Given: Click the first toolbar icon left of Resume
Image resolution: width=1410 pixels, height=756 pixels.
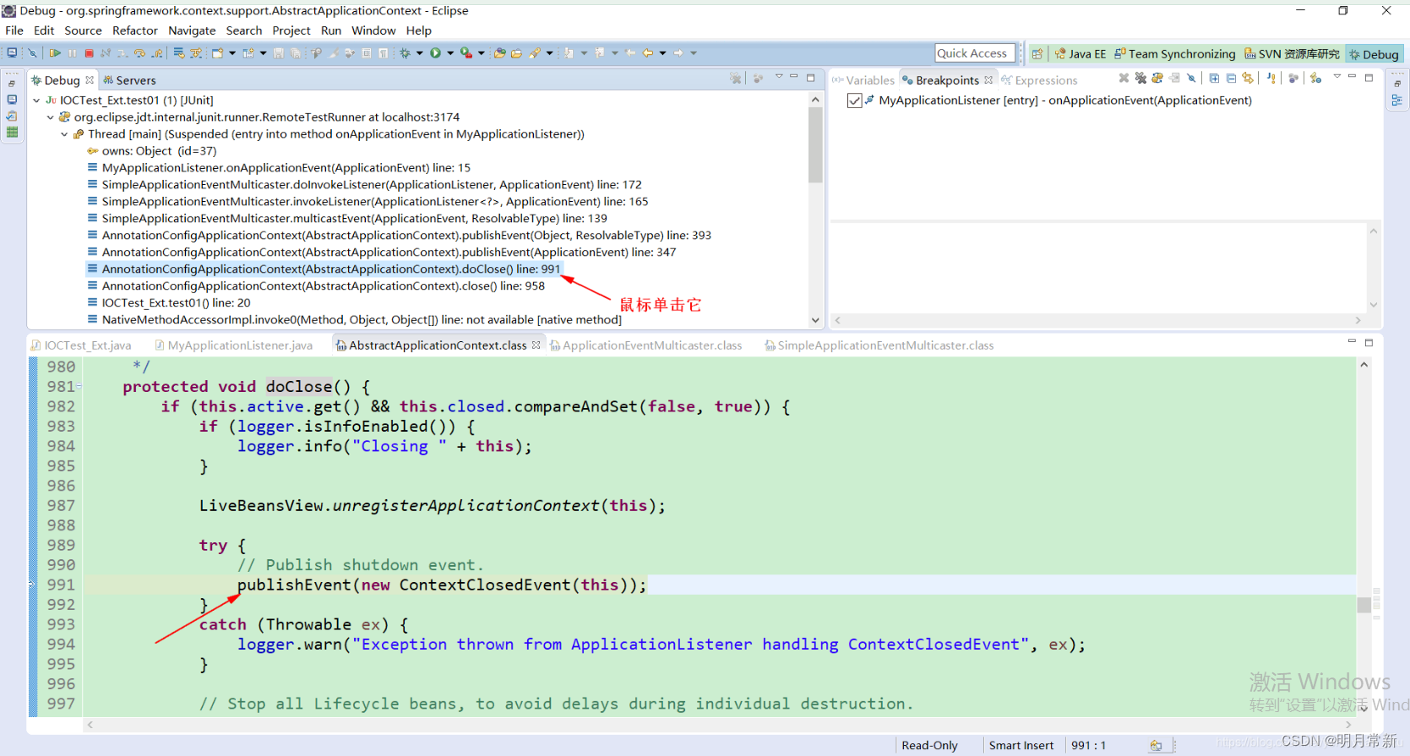Looking at the screenshot, I should click(x=32, y=53).
